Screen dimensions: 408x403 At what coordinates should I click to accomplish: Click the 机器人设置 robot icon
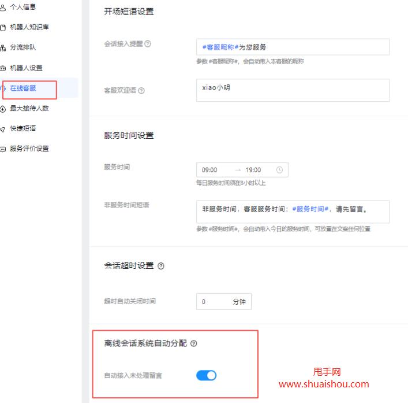point(3,68)
